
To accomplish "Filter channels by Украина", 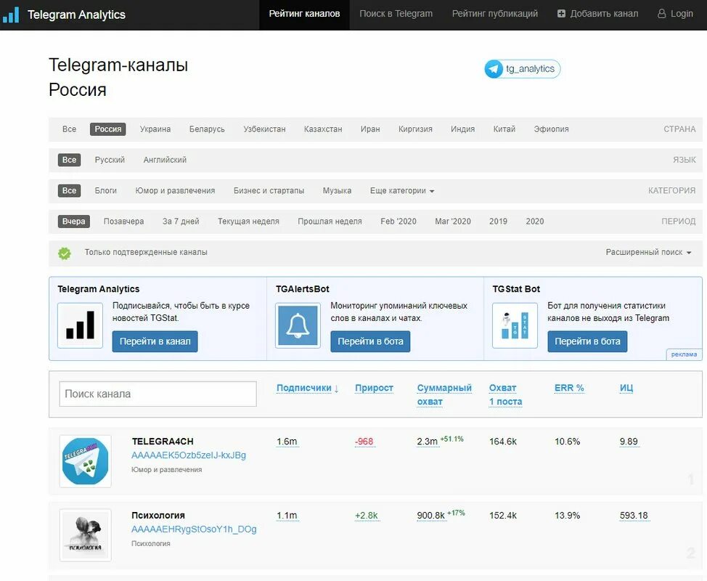I will pyautogui.click(x=155, y=129).
